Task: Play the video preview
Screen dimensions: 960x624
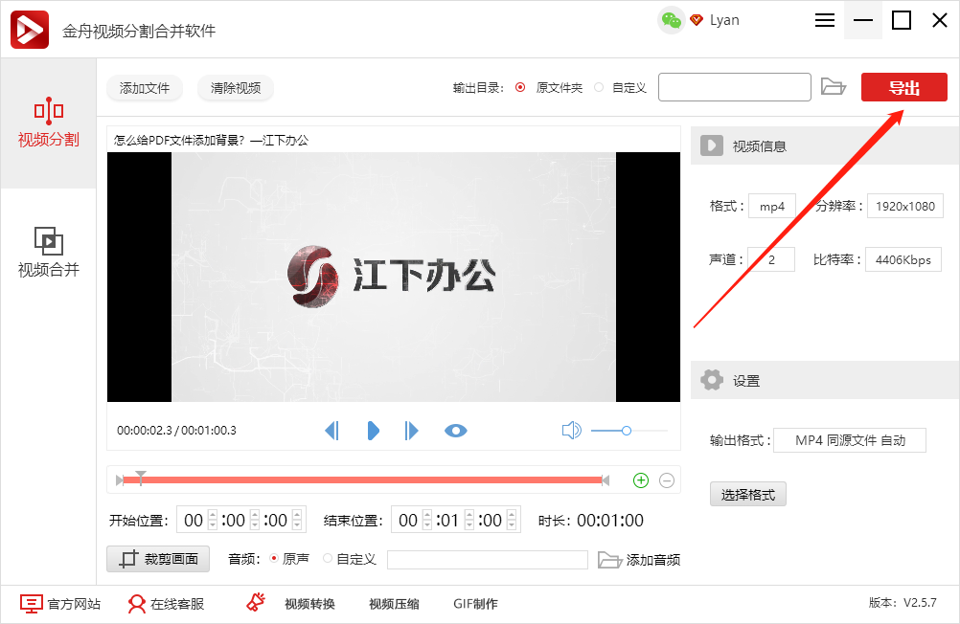Action: [x=373, y=431]
